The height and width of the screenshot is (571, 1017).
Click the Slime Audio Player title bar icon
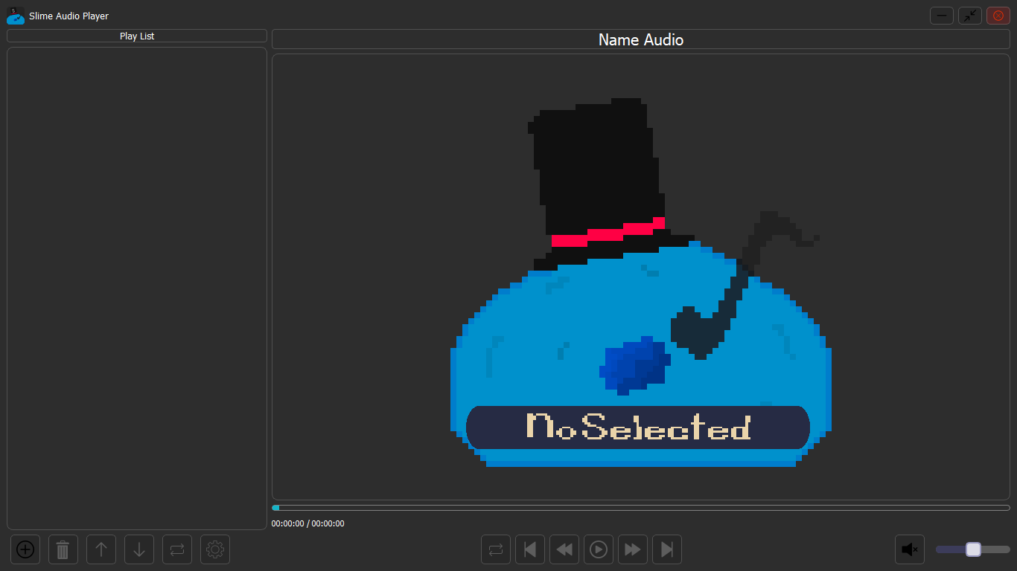coord(15,16)
